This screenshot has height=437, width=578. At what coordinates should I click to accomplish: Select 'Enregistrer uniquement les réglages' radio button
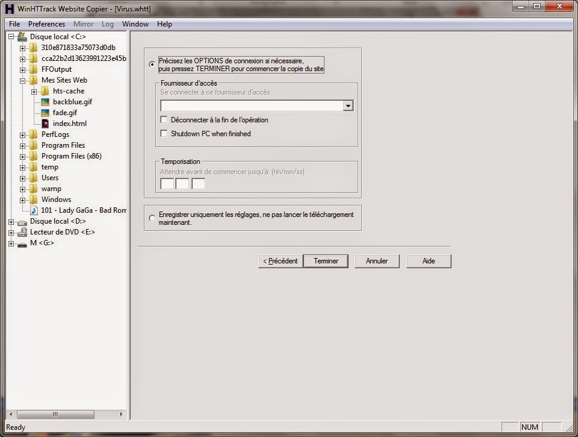pyautogui.click(x=152, y=218)
